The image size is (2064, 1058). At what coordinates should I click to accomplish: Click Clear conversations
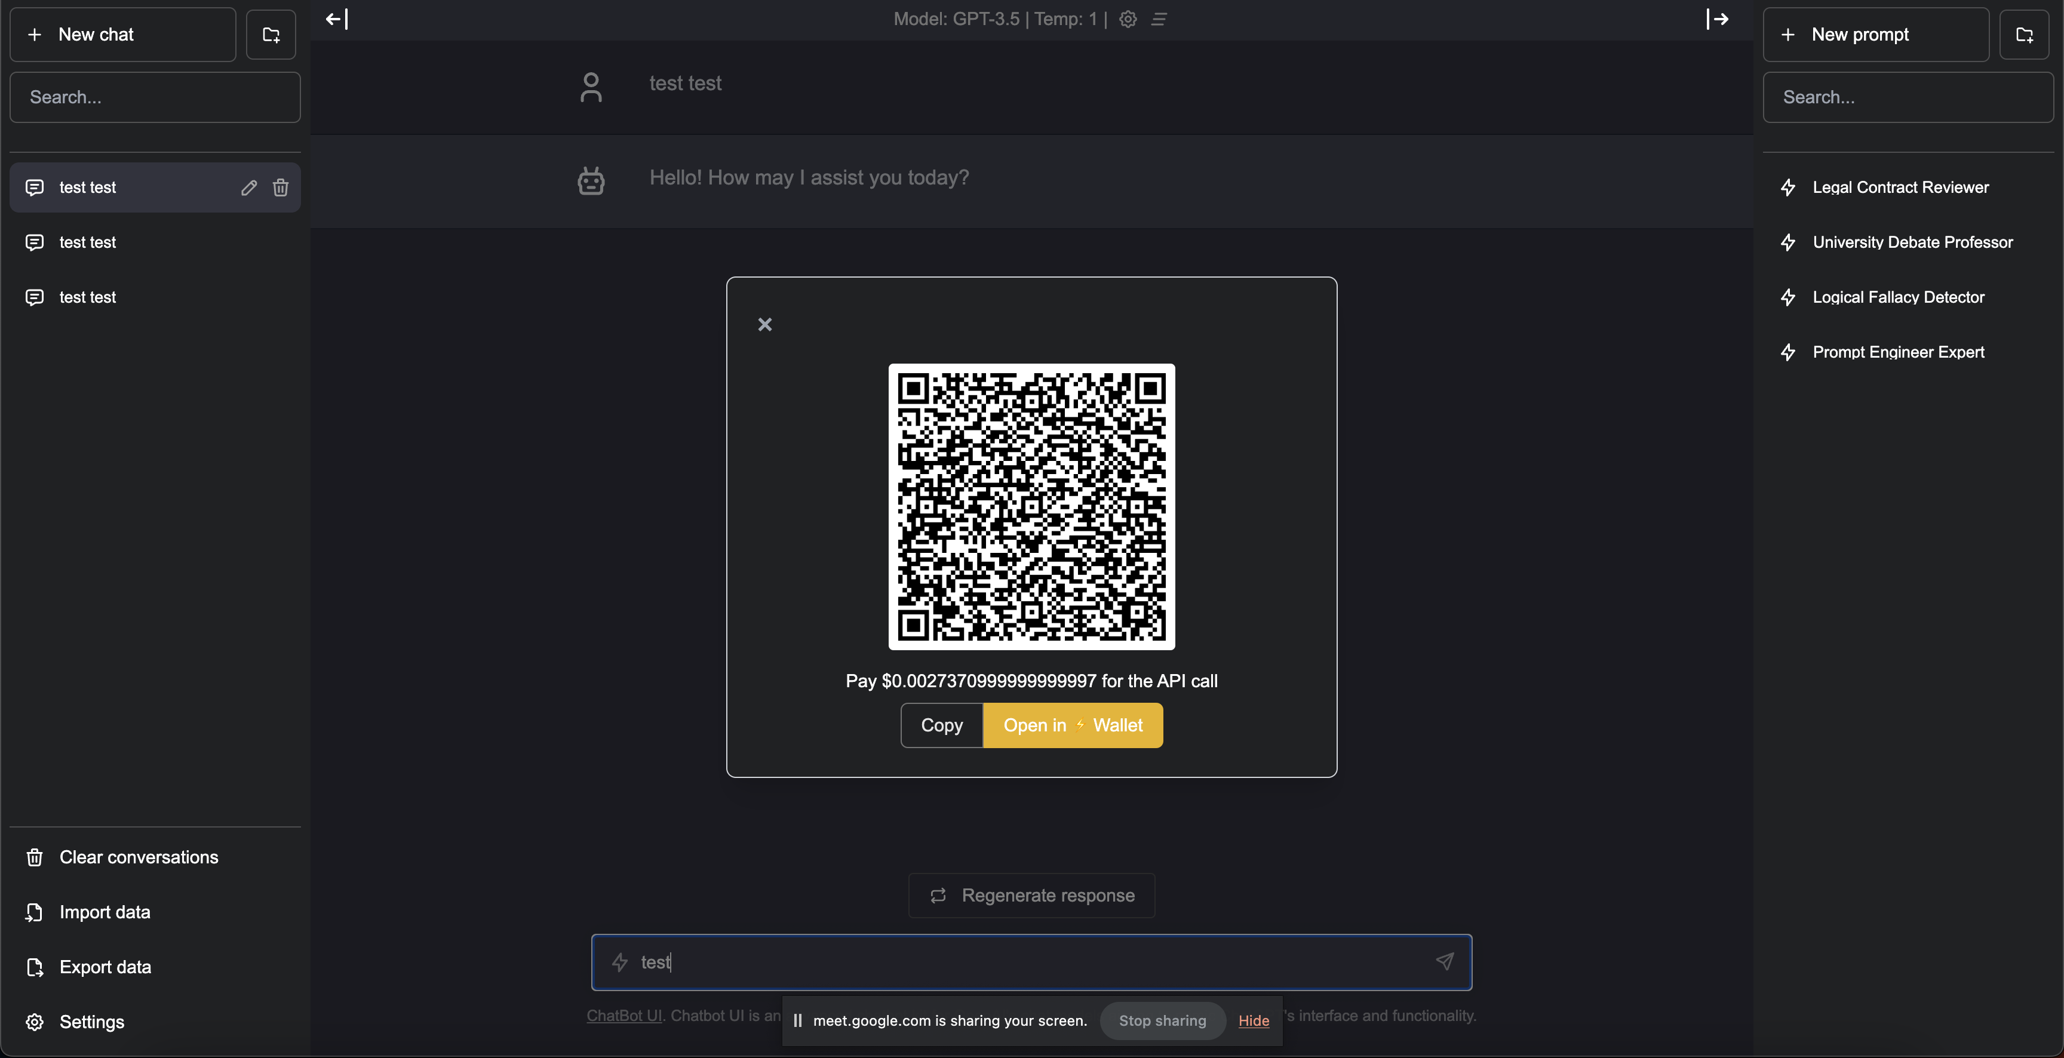tap(139, 857)
